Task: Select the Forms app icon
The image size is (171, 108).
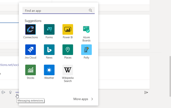Action: [49, 29]
